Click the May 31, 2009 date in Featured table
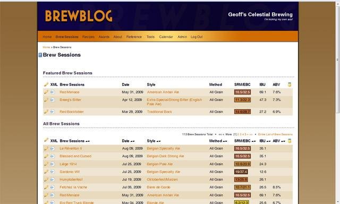Viewport: 340px width, 204px height. click(x=132, y=92)
